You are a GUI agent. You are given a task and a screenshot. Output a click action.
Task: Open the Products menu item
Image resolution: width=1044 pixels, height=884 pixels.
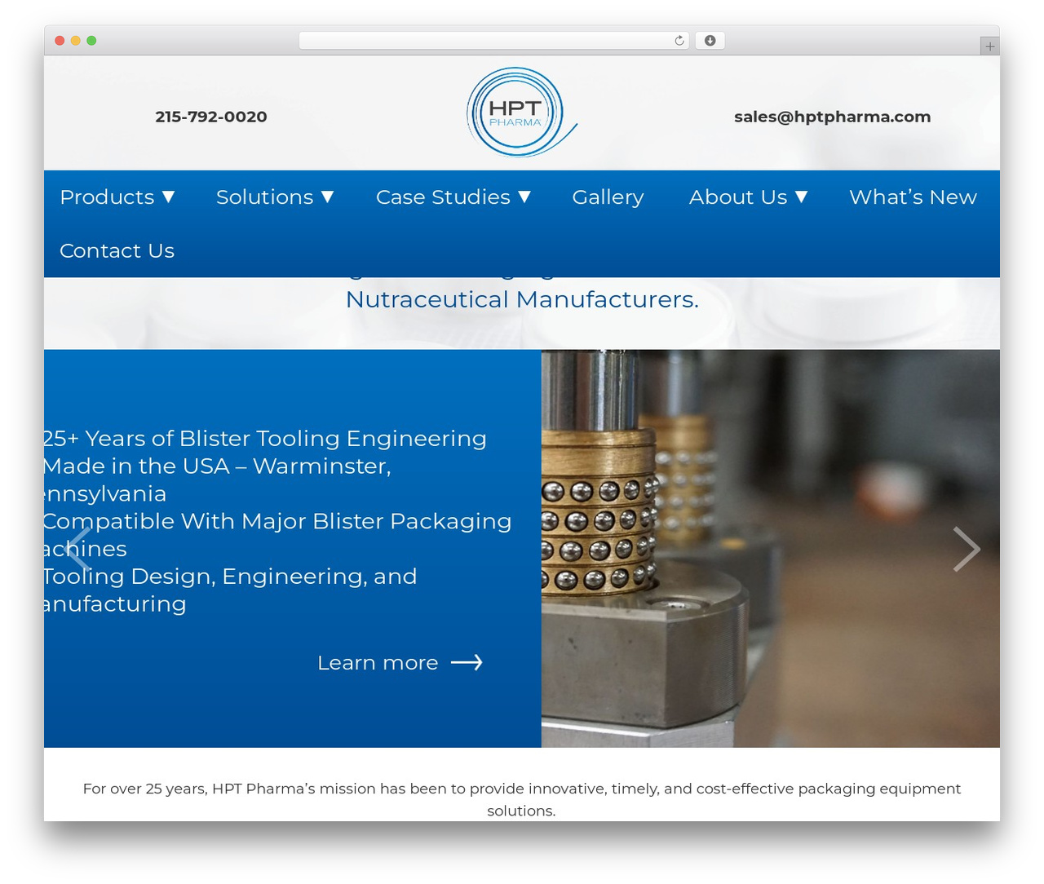coord(107,197)
